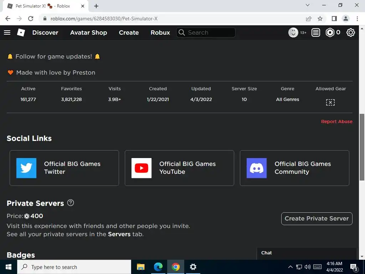The width and height of the screenshot is (365, 274).
Task: Bookmark this page with the star icon
Action: 320,19
